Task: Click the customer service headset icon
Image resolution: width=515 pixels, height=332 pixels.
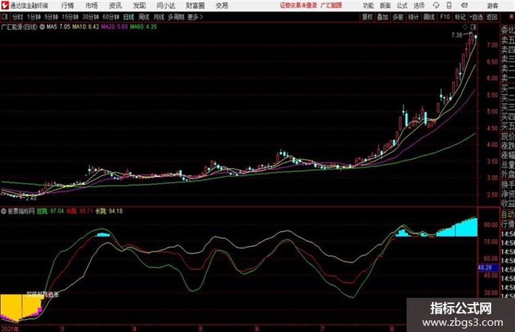Action: click(436, 5)
